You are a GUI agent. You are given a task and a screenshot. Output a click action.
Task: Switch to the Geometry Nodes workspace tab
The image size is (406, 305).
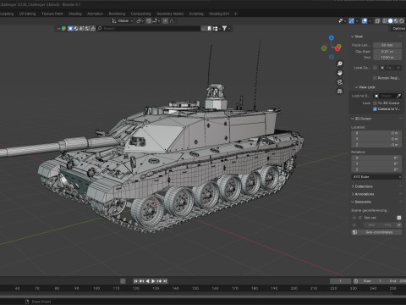click(170, 14)
